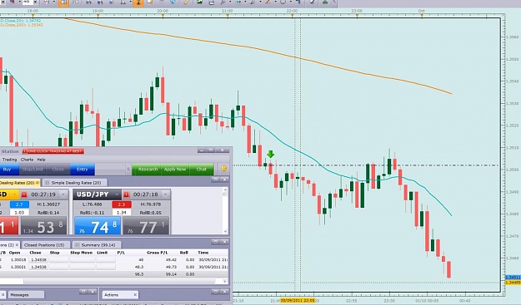Screen dimensions: 521x305
Task: Close the Actions tab with its X
Action: tap(135, 294)
